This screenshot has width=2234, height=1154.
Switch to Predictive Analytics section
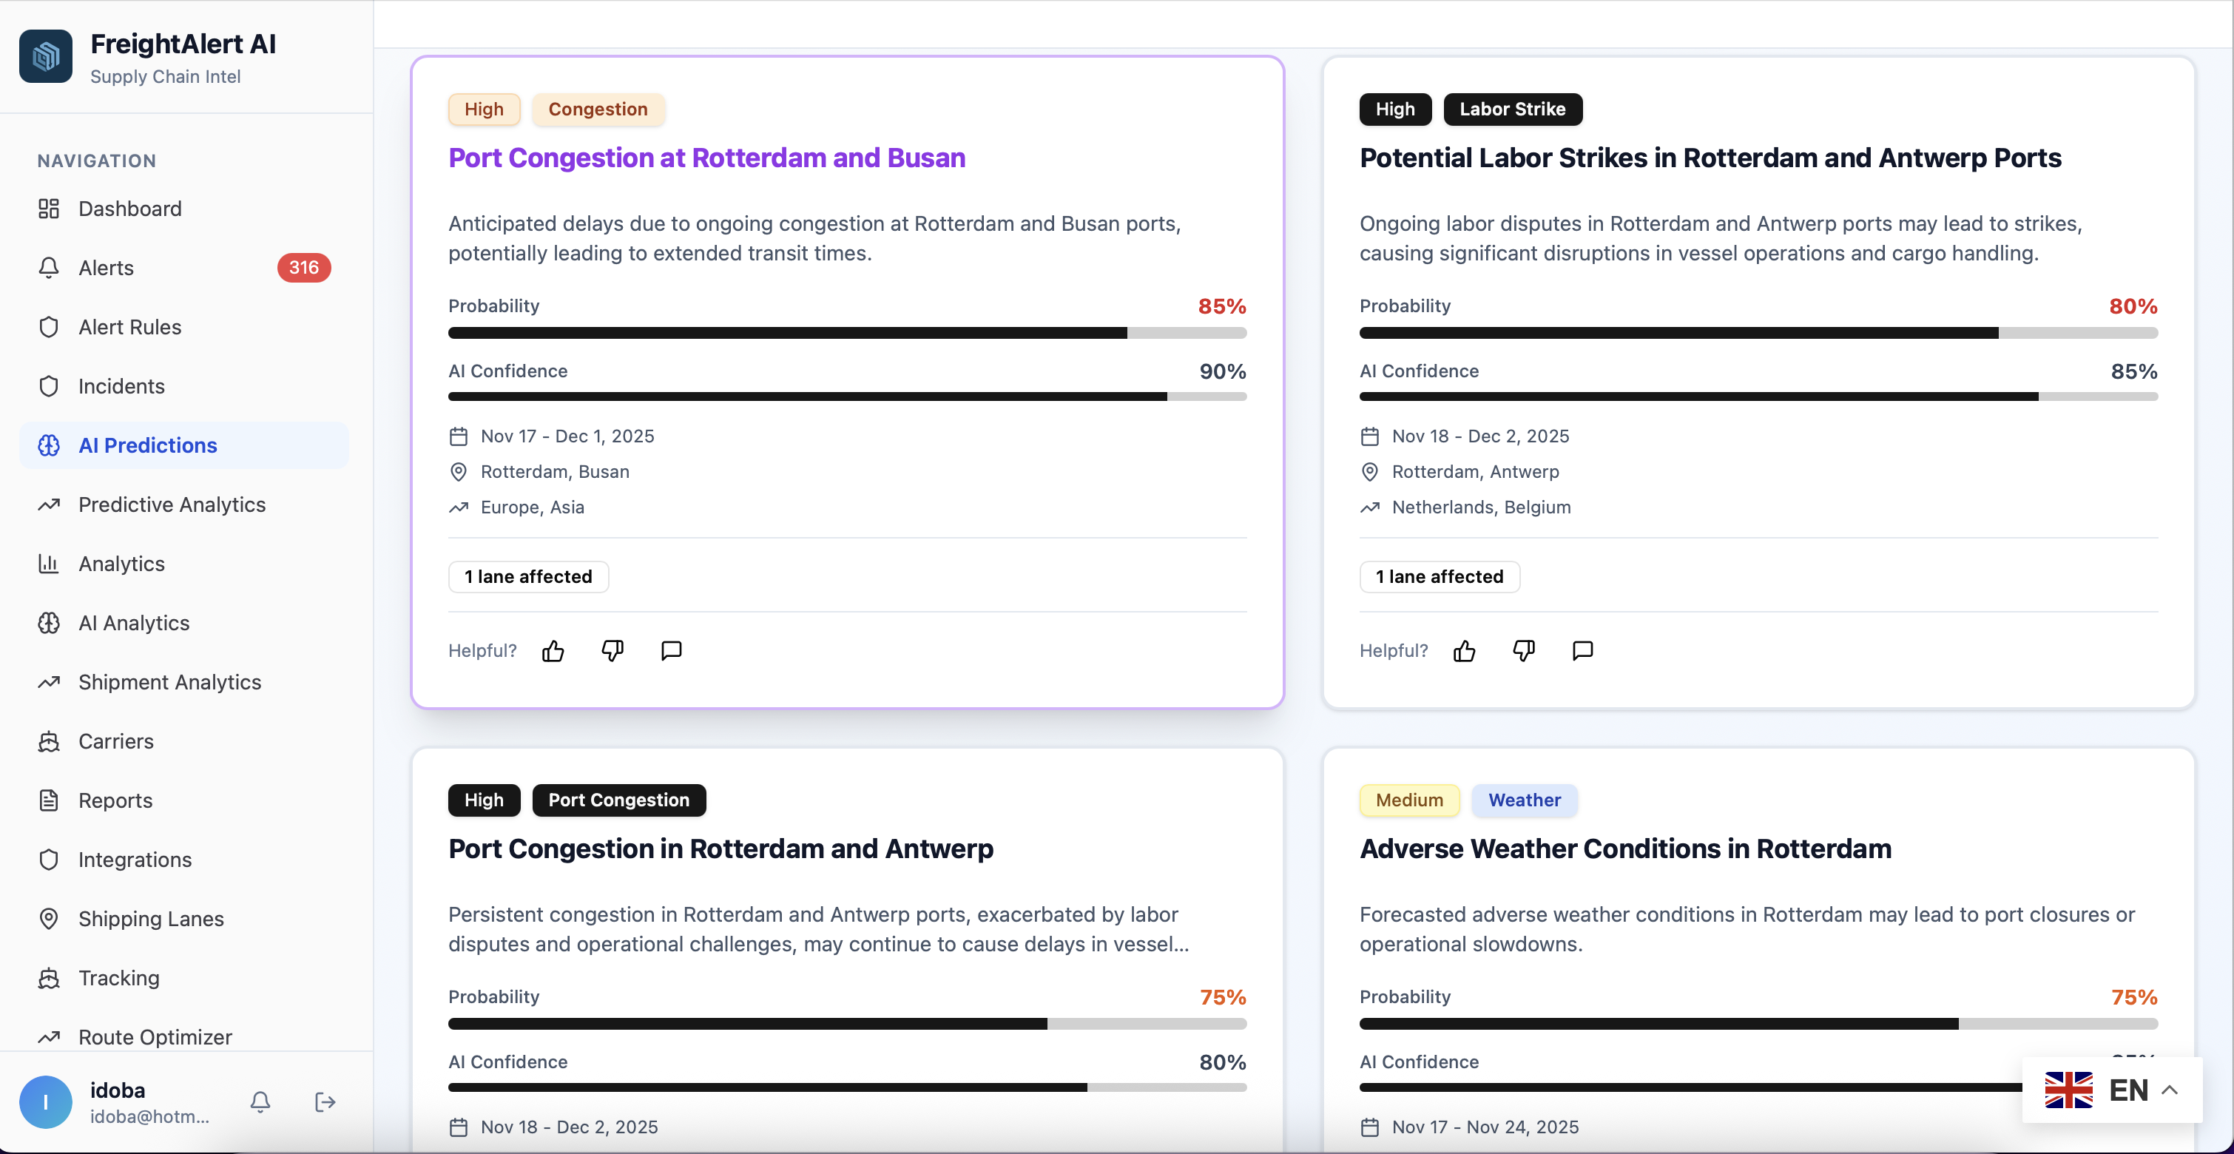(x=171, y=504)
